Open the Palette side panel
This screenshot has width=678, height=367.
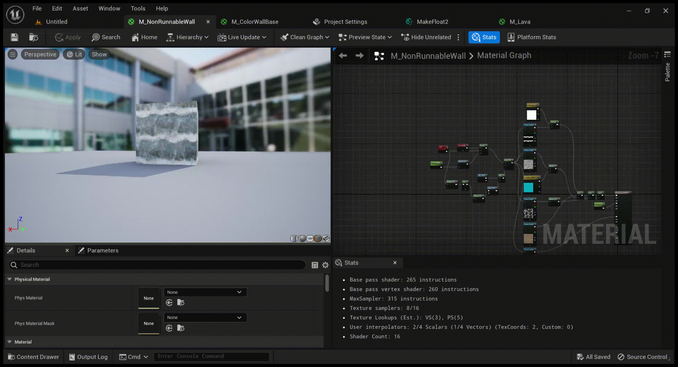click(x=667, y=72)
